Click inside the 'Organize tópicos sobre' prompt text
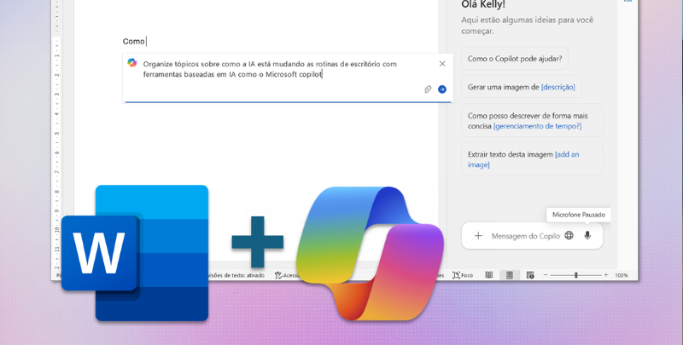The image size is (683, 345). (x=270, y=69)
